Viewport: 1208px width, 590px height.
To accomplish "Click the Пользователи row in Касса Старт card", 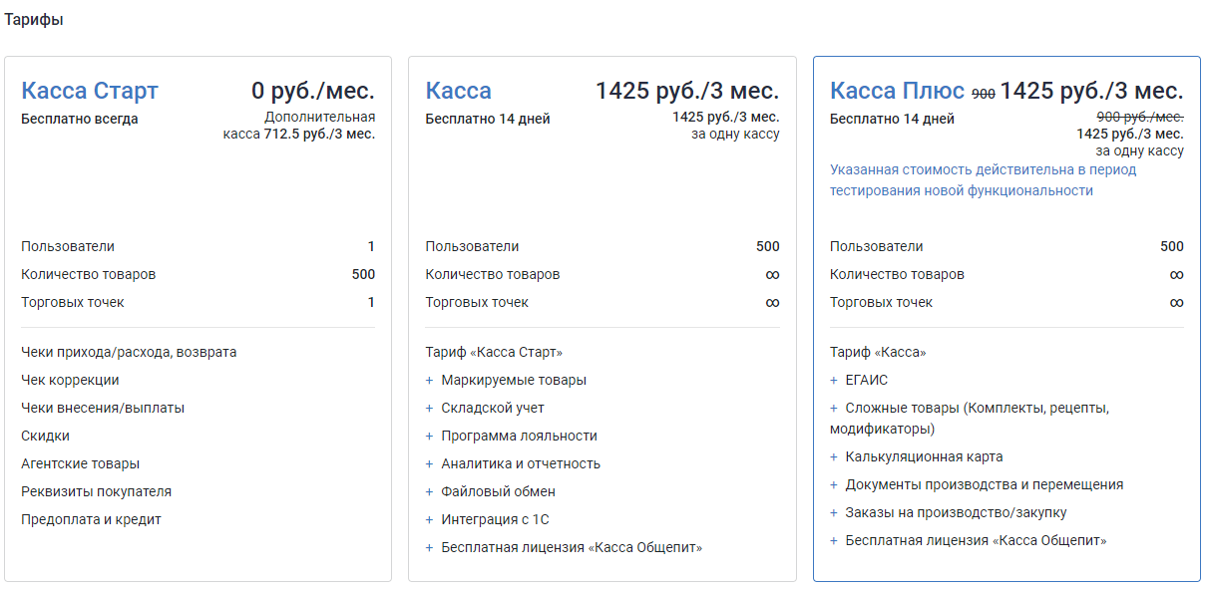I will (198, 246).
